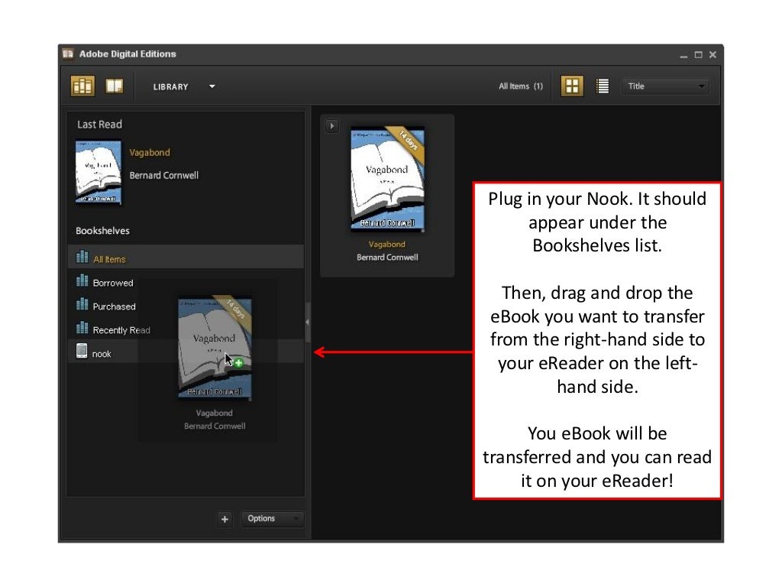
Task: Click the Recently Read bookshelf icon
Action: [x=82, y=328]
